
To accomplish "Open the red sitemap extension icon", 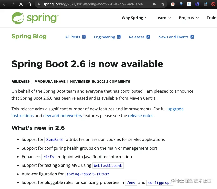I will click(173, 4).
